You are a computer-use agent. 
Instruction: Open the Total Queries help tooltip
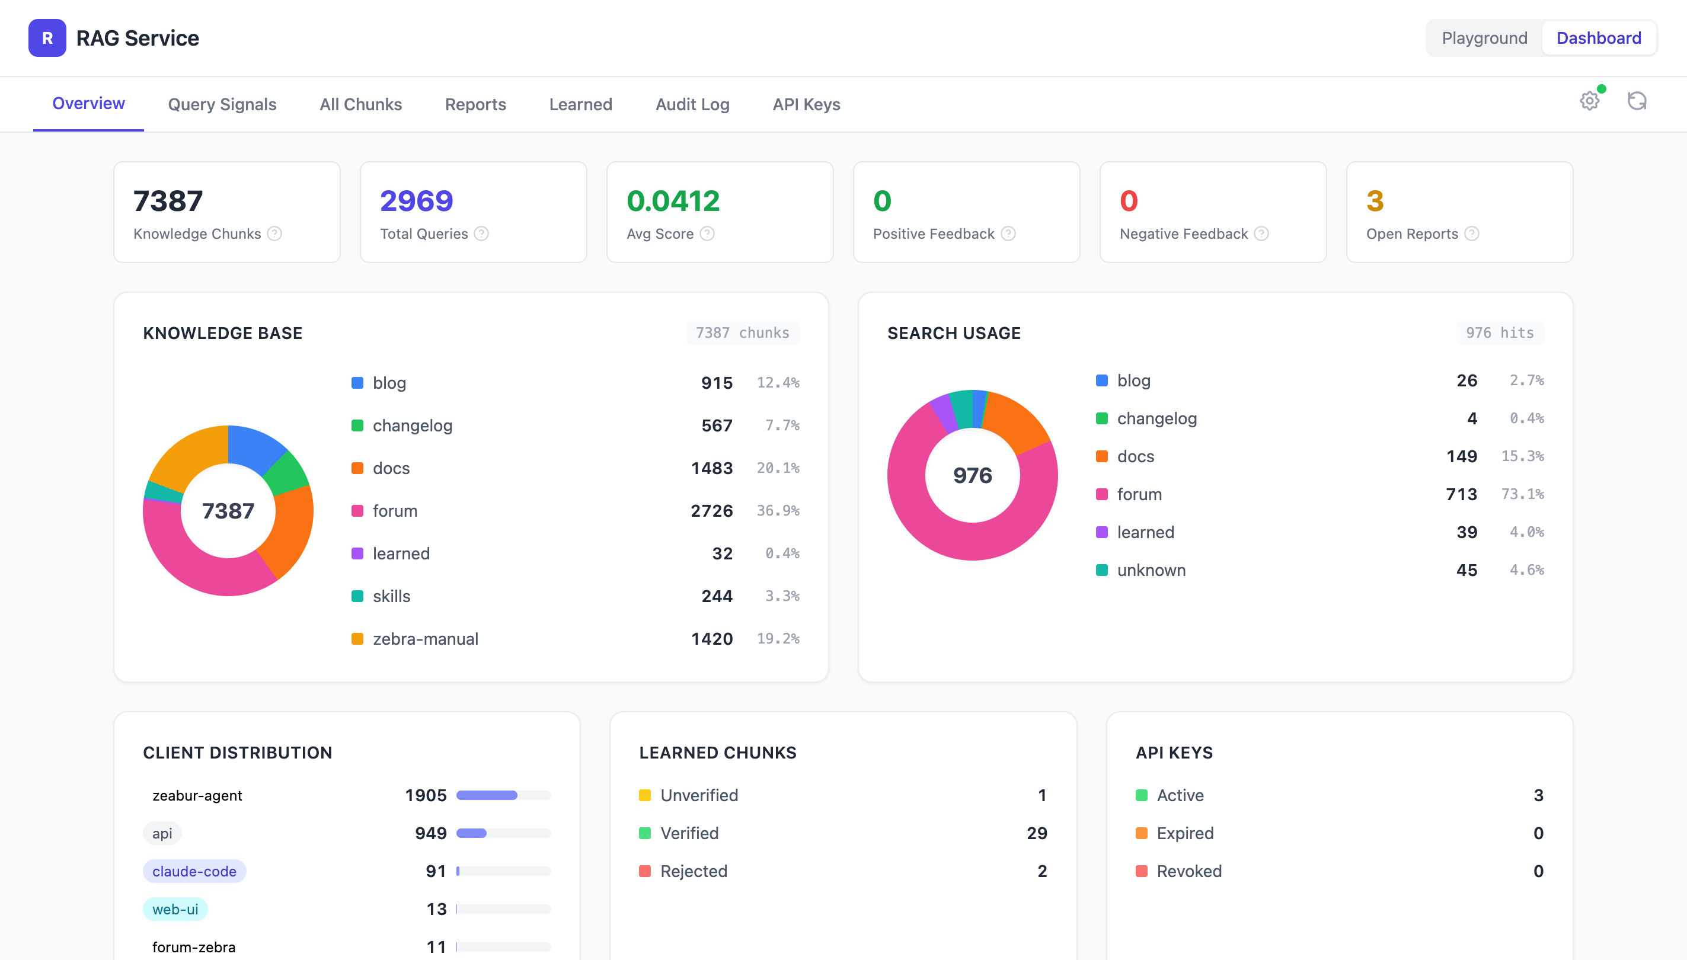coord(481,233)
